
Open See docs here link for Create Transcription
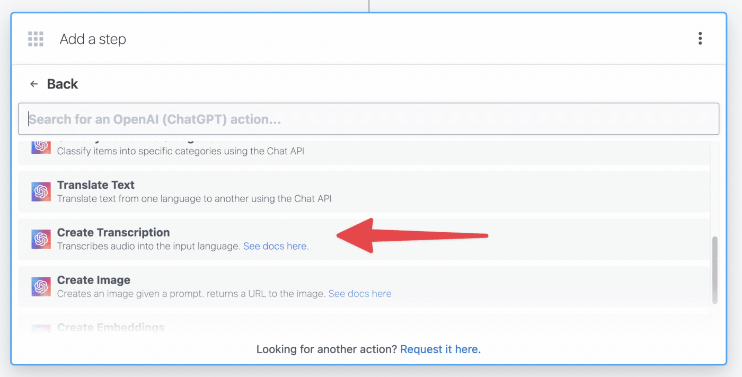[275, 246]
